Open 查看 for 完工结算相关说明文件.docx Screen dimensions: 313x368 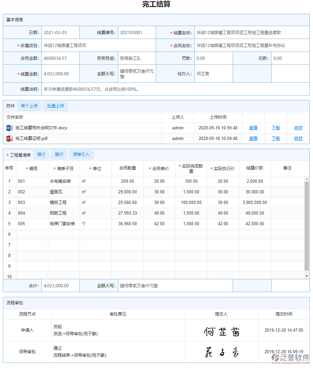coord(253,128)
